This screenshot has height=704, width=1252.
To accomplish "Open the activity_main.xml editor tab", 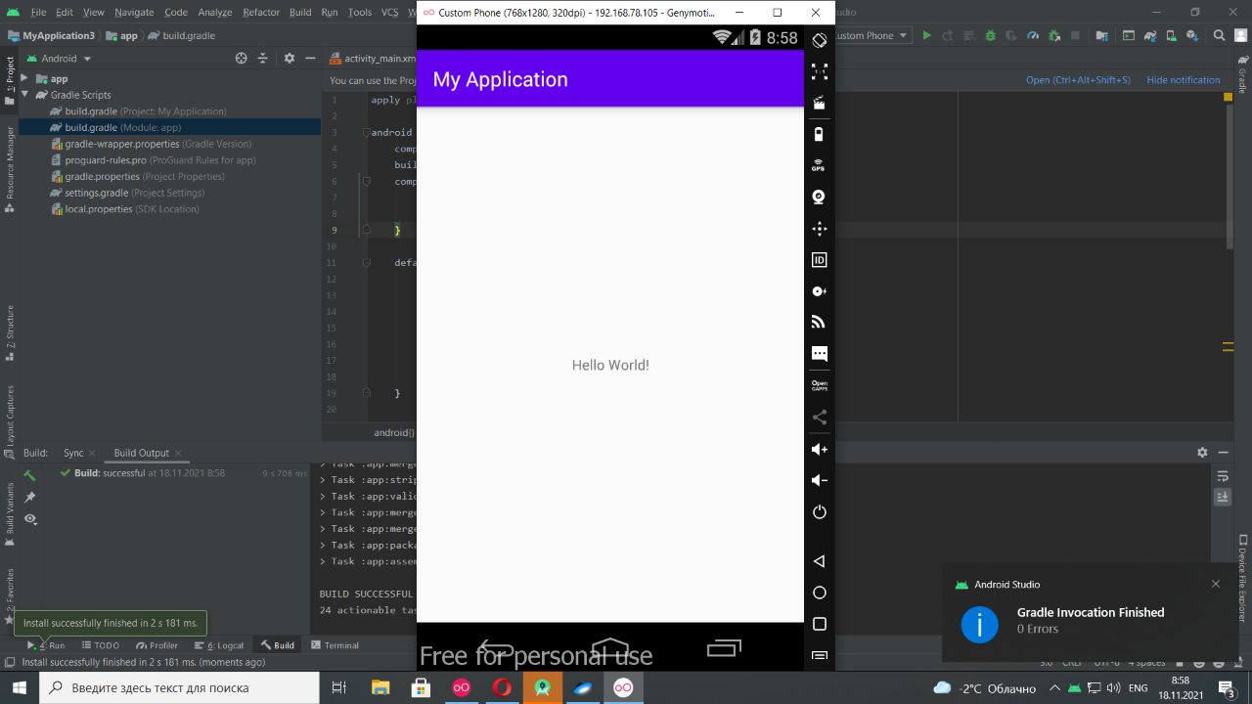I will (373, 59).
